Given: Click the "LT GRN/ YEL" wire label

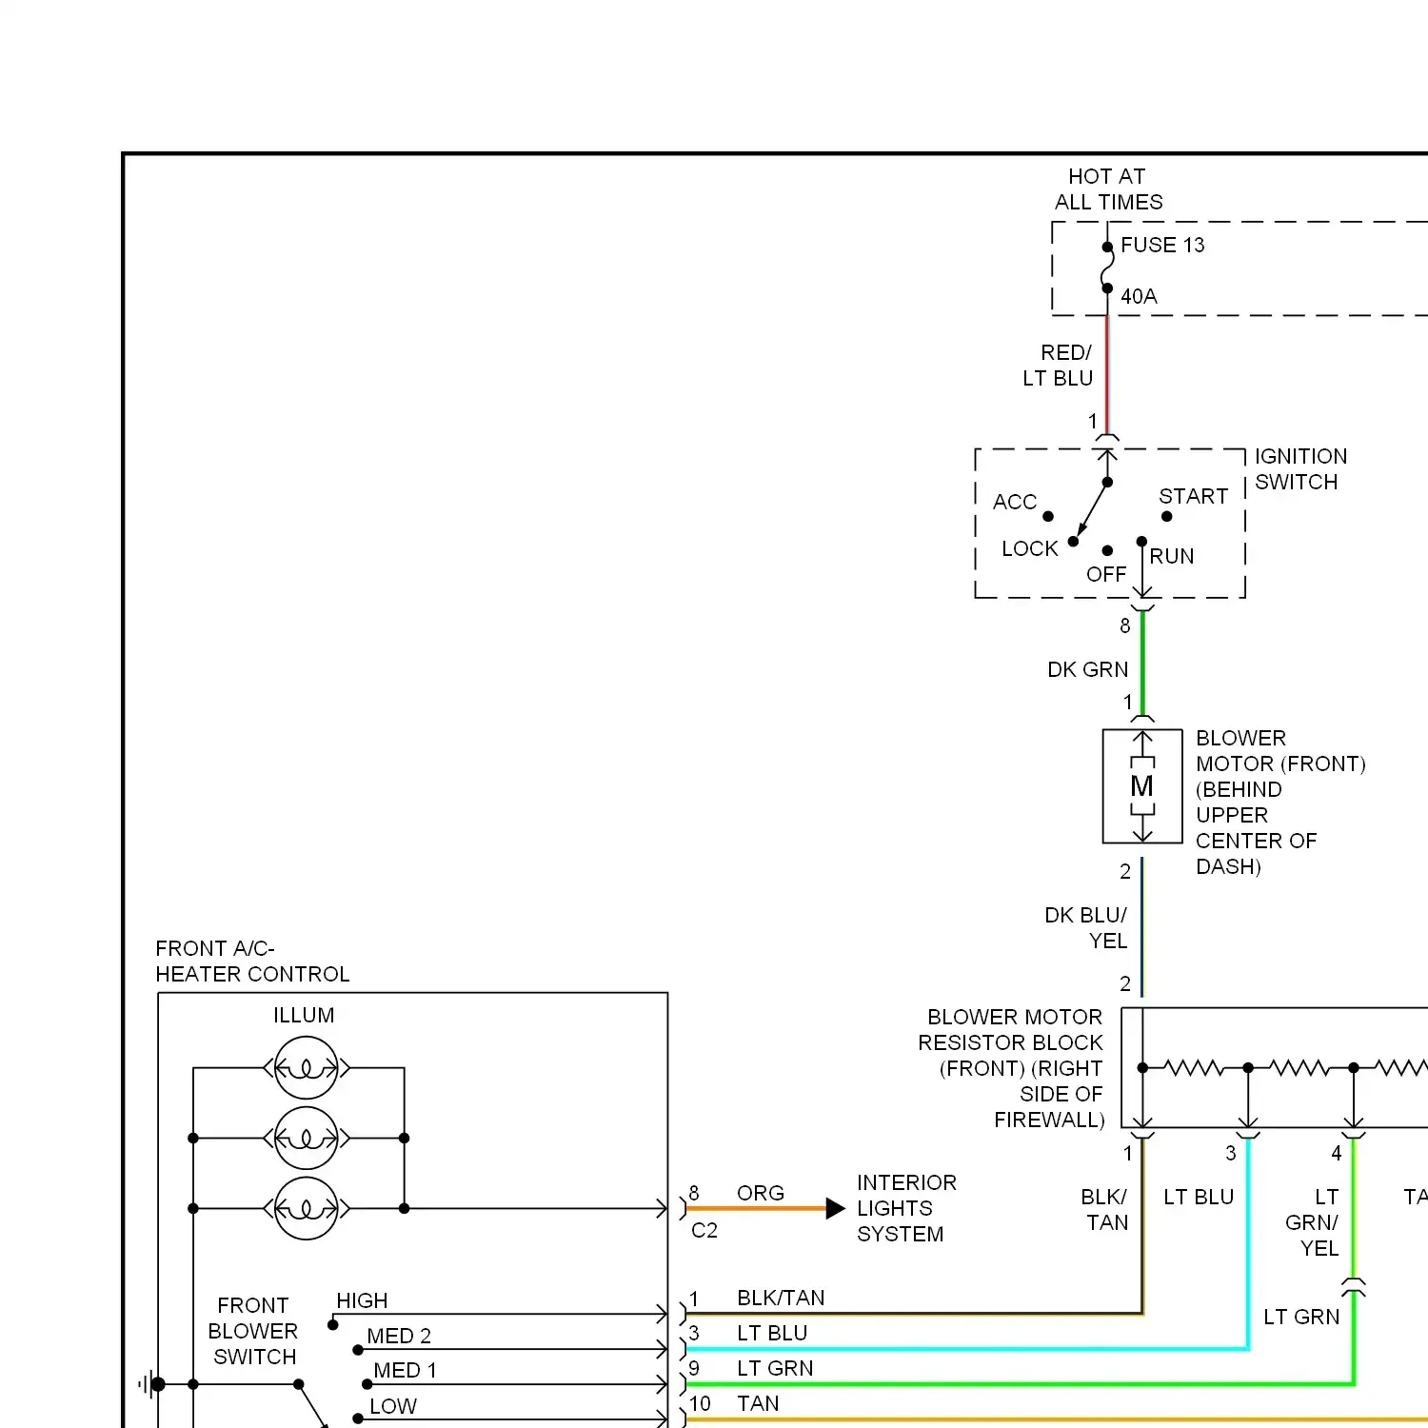Looking at the screenshot, I should pyautogui.click(x=1312, y=1222).
